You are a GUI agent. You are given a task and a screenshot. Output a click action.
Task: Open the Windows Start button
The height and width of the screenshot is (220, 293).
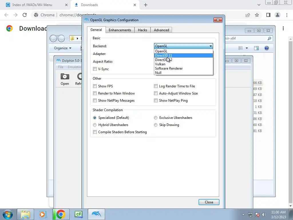(8, 214)
